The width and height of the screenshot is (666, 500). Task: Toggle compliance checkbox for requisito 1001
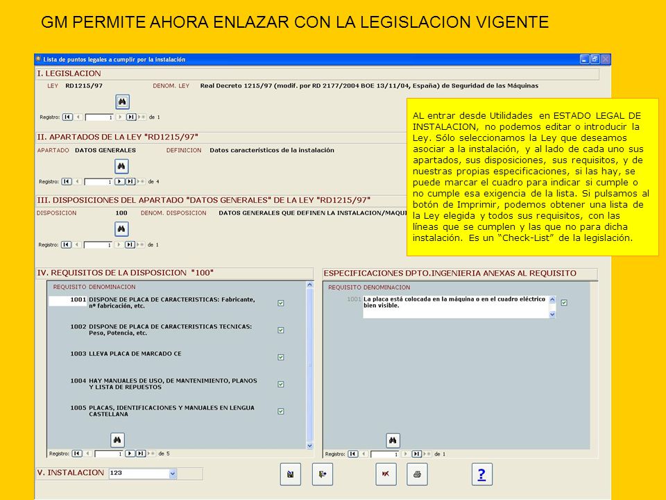[281, 303]
